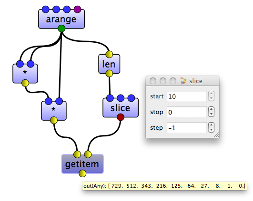The width and height of the screenshot is (253, 201).
Task: Click the yellow input port atop len
Action: [109, 54]
